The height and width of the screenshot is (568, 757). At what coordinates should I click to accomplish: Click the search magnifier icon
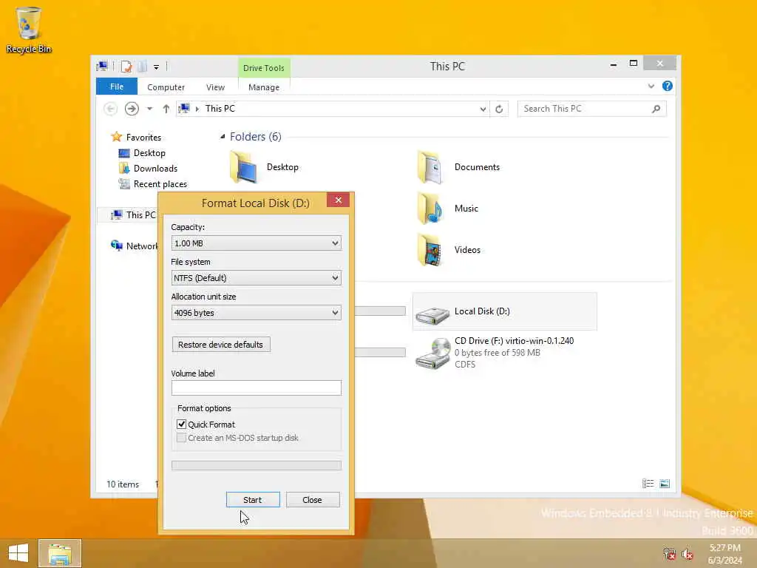pyautogui.click(x=656, y=109)
